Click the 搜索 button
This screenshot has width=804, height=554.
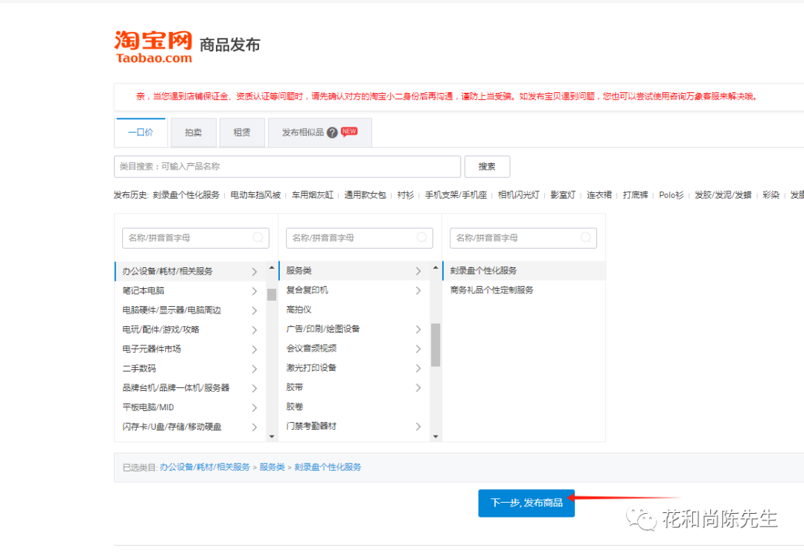click(487, 166)
